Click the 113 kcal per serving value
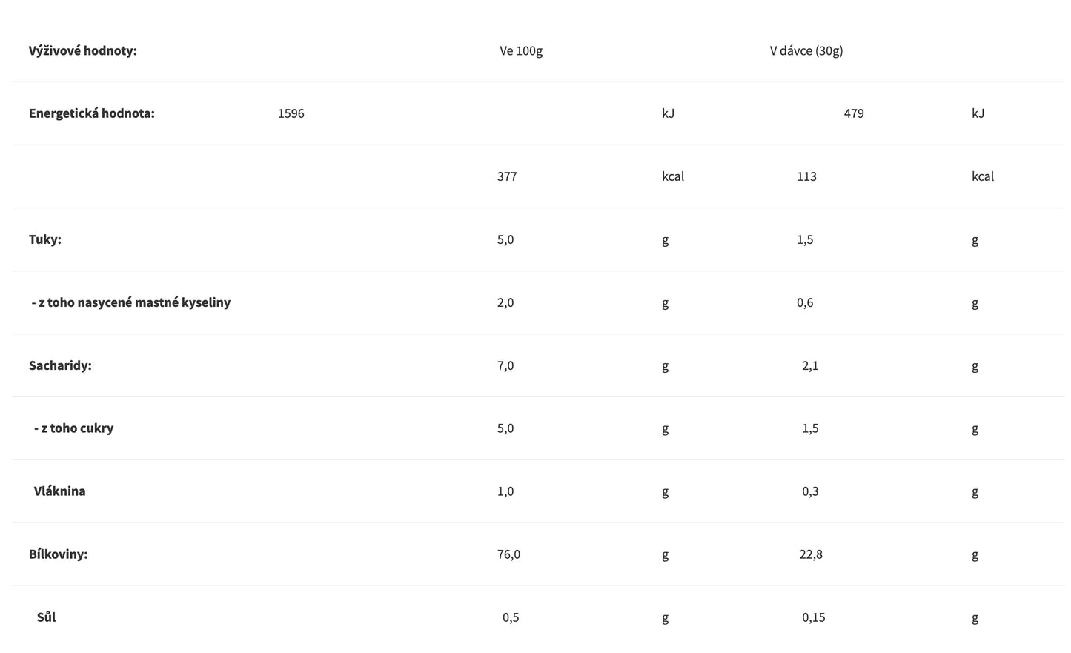The height and width of the screenshot is (653, 1071). (x=806, y=176)
